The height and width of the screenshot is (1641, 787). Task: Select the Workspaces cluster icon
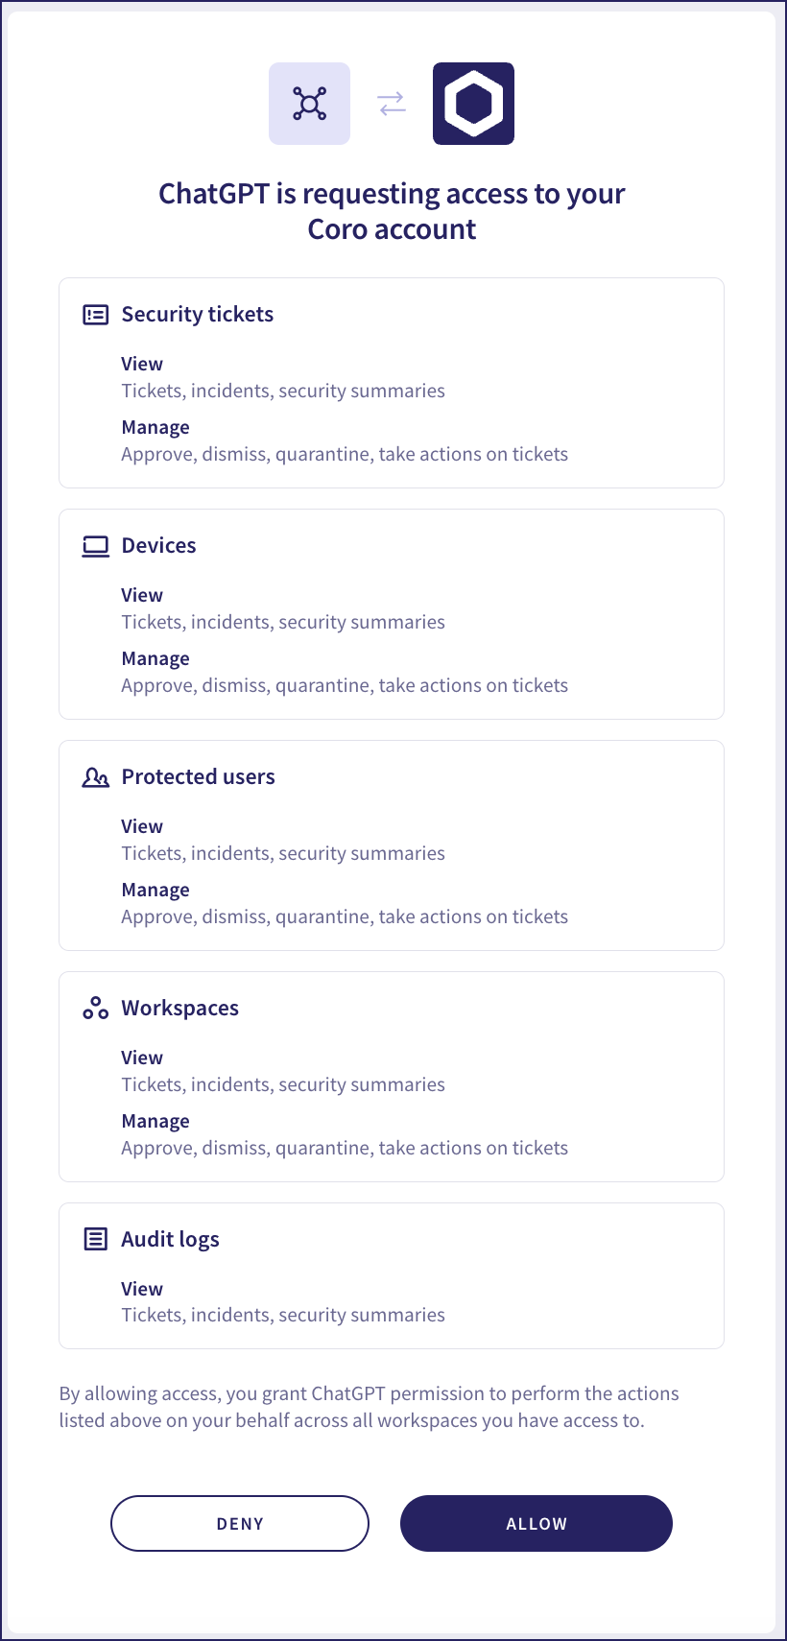[x=96, y=1008]
